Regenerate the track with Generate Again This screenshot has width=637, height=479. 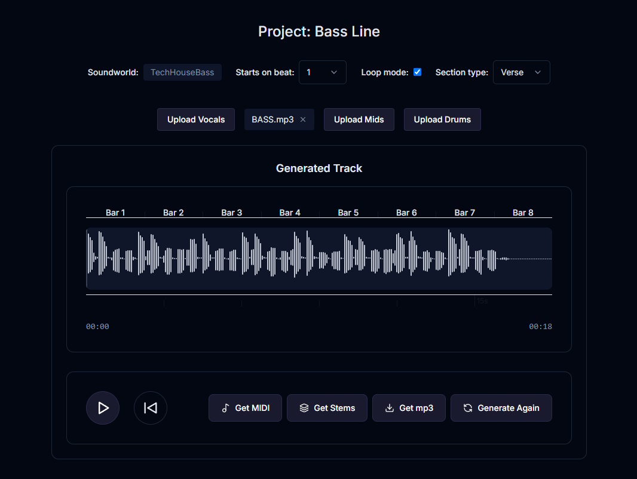click(501, 408)
